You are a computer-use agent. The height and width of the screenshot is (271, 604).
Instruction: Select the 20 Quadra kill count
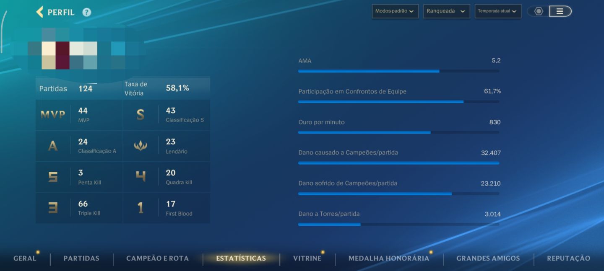pos(171,173)
